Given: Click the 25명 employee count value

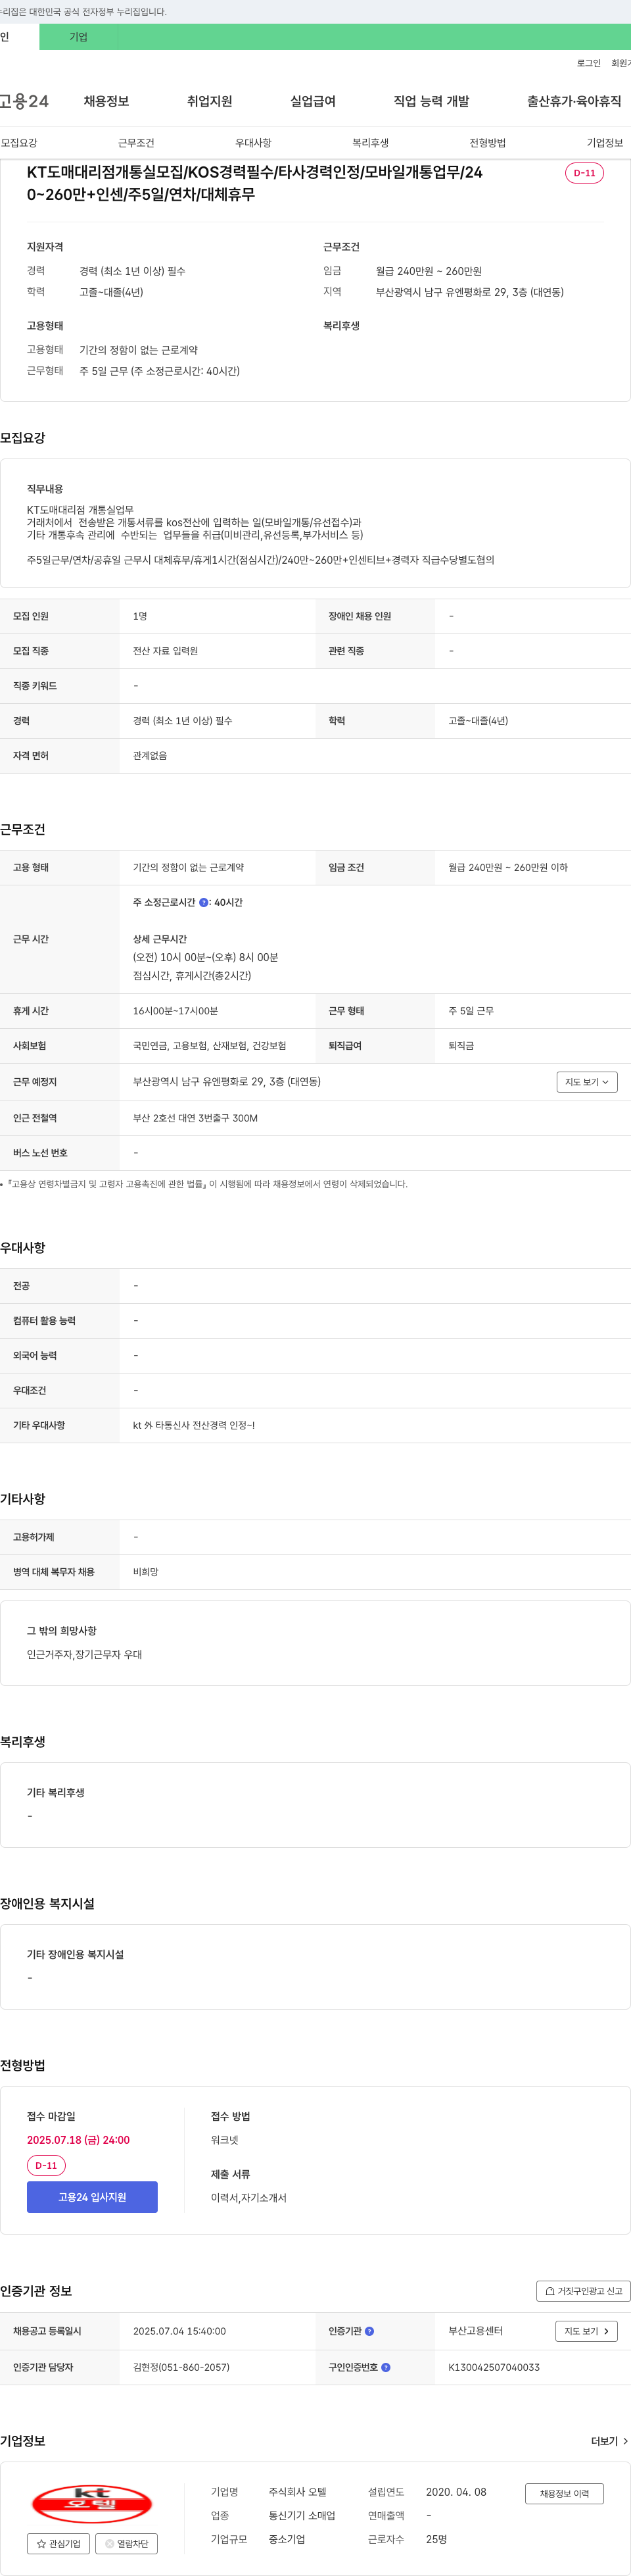Looking at the screenshot, I should [x=436, y=2539].
